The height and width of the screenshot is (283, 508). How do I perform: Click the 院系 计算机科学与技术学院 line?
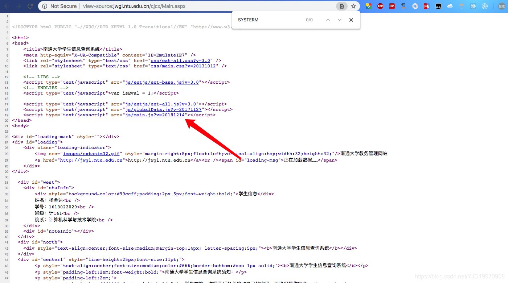(x=74, y=220)
